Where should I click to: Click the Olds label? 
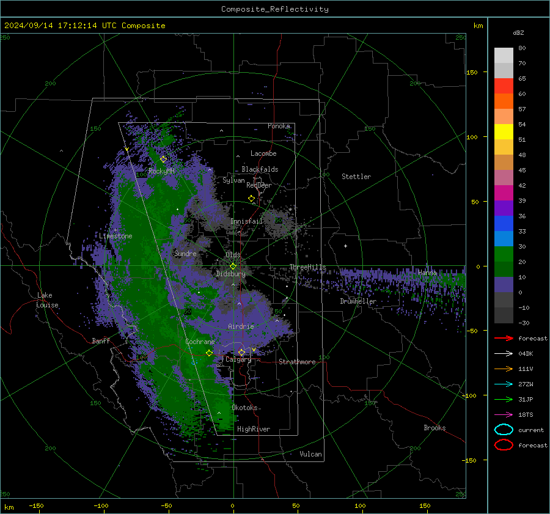point(233,255)
